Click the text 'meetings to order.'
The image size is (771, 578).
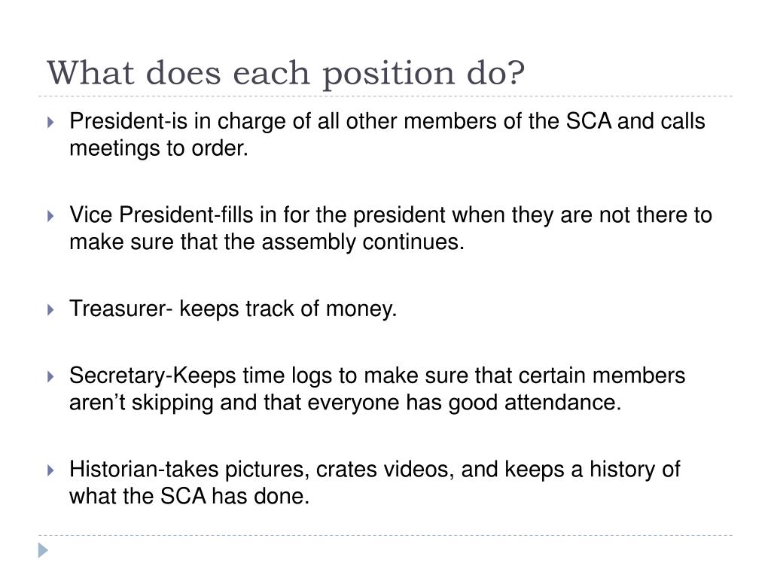tap(159, 148)
